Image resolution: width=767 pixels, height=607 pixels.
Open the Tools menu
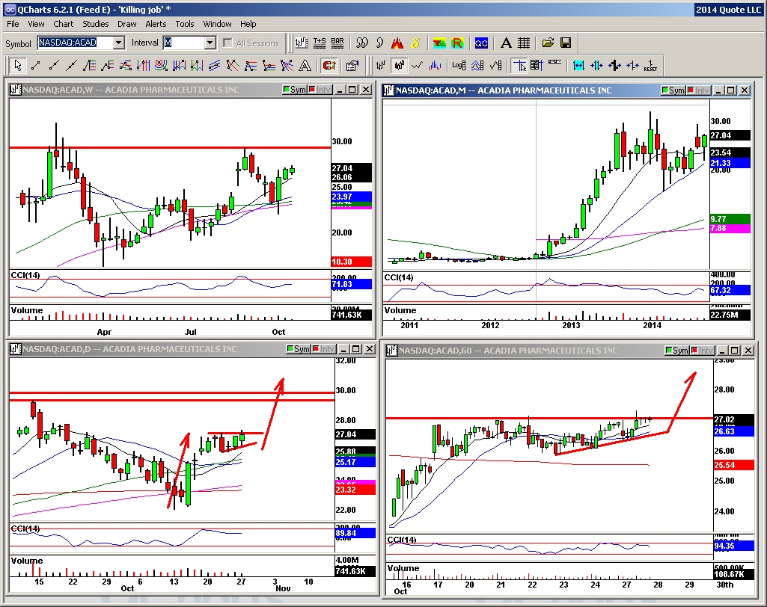pyautogui.click(x=184, y=24)
